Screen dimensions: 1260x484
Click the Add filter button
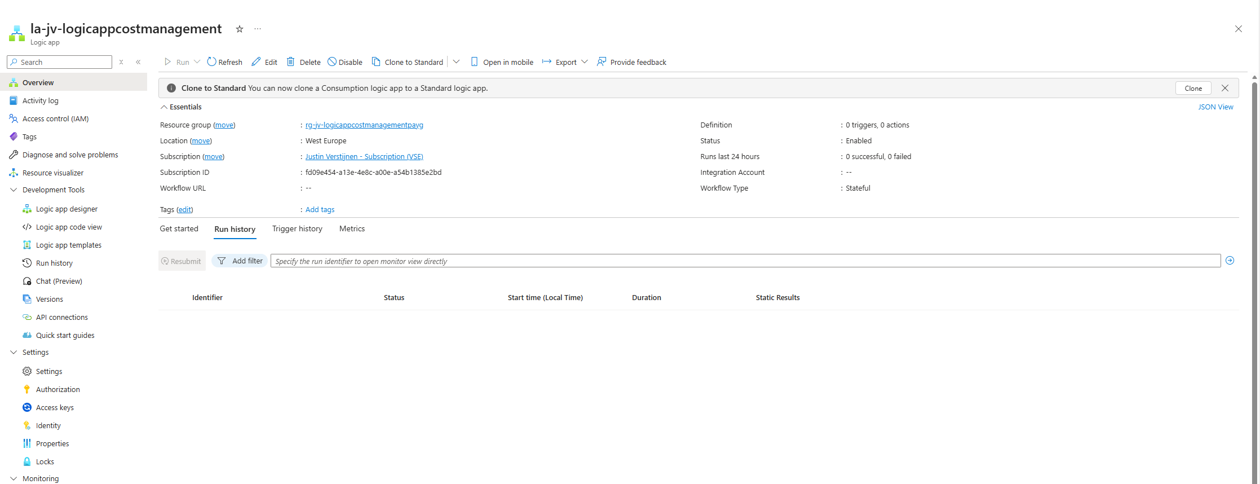tap(240, 261)
